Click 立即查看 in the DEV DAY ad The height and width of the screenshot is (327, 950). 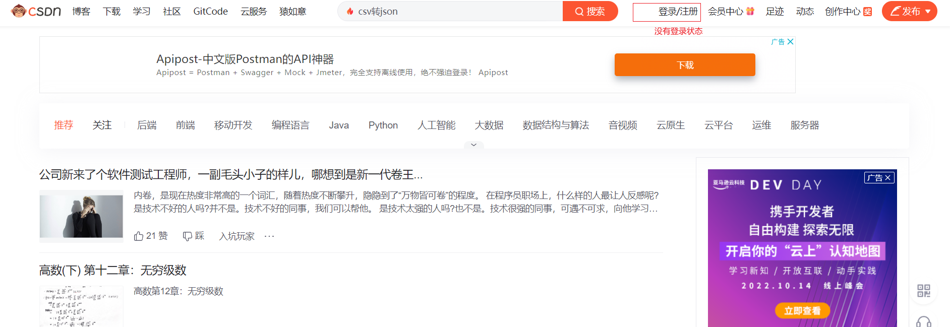(x=802, y=311)
